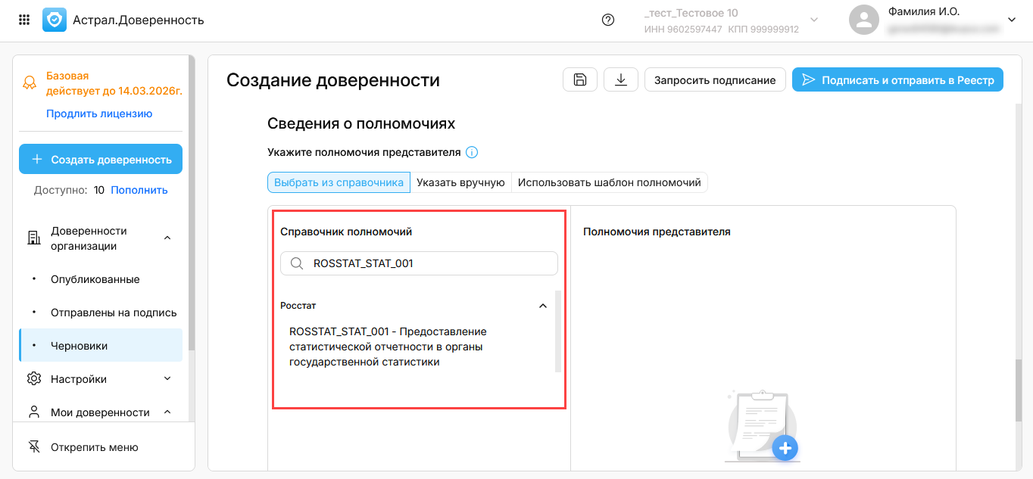
Task: Click the blue plus document icon
Action: 785,448
